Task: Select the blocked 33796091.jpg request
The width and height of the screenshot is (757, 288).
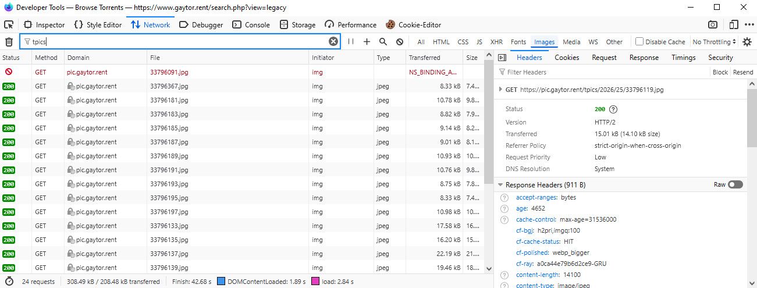Action: [x=241, y=72]
